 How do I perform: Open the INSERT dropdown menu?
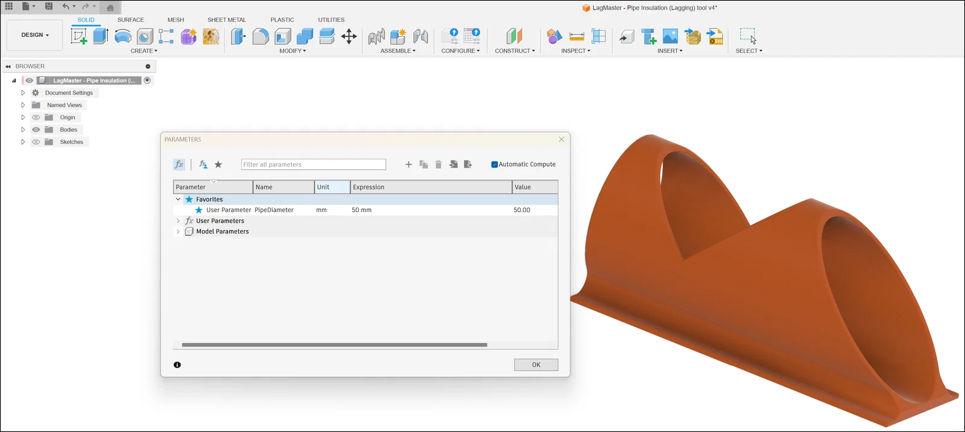click(669, 51)
